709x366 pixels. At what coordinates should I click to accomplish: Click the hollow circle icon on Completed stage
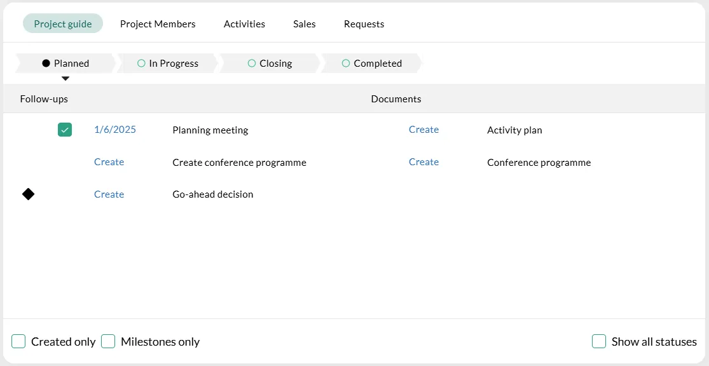pyautogui.click(x=346, y=64)
